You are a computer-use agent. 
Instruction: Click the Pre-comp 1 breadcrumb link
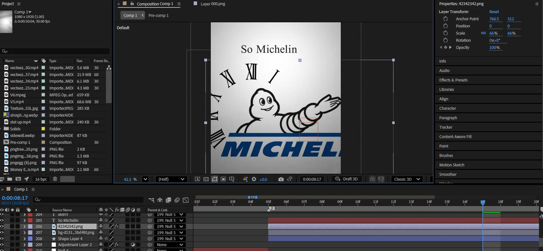[158, 15]
